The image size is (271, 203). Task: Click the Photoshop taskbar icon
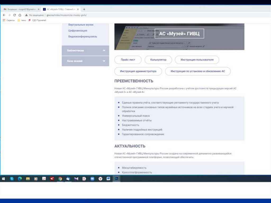pos(116,179)
